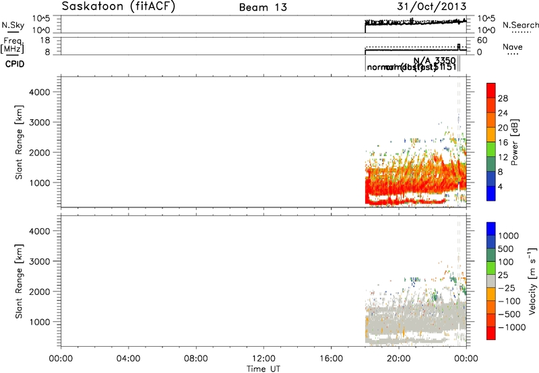Viewport: 539px width, 373px height.
Task: Click the Power colorbar segment between 8 and 12
Action: tap(491, 164)
